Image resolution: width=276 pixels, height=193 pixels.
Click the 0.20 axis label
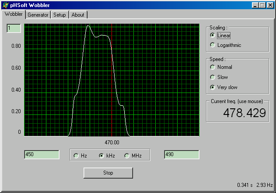click(16, 111)
